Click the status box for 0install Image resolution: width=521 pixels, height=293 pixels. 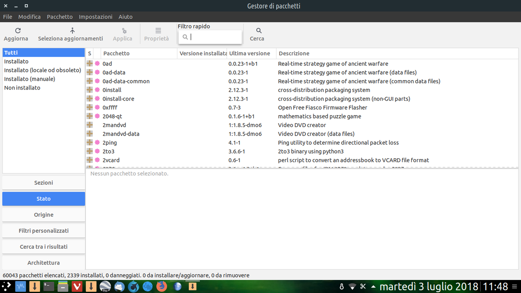click(90, 90)
